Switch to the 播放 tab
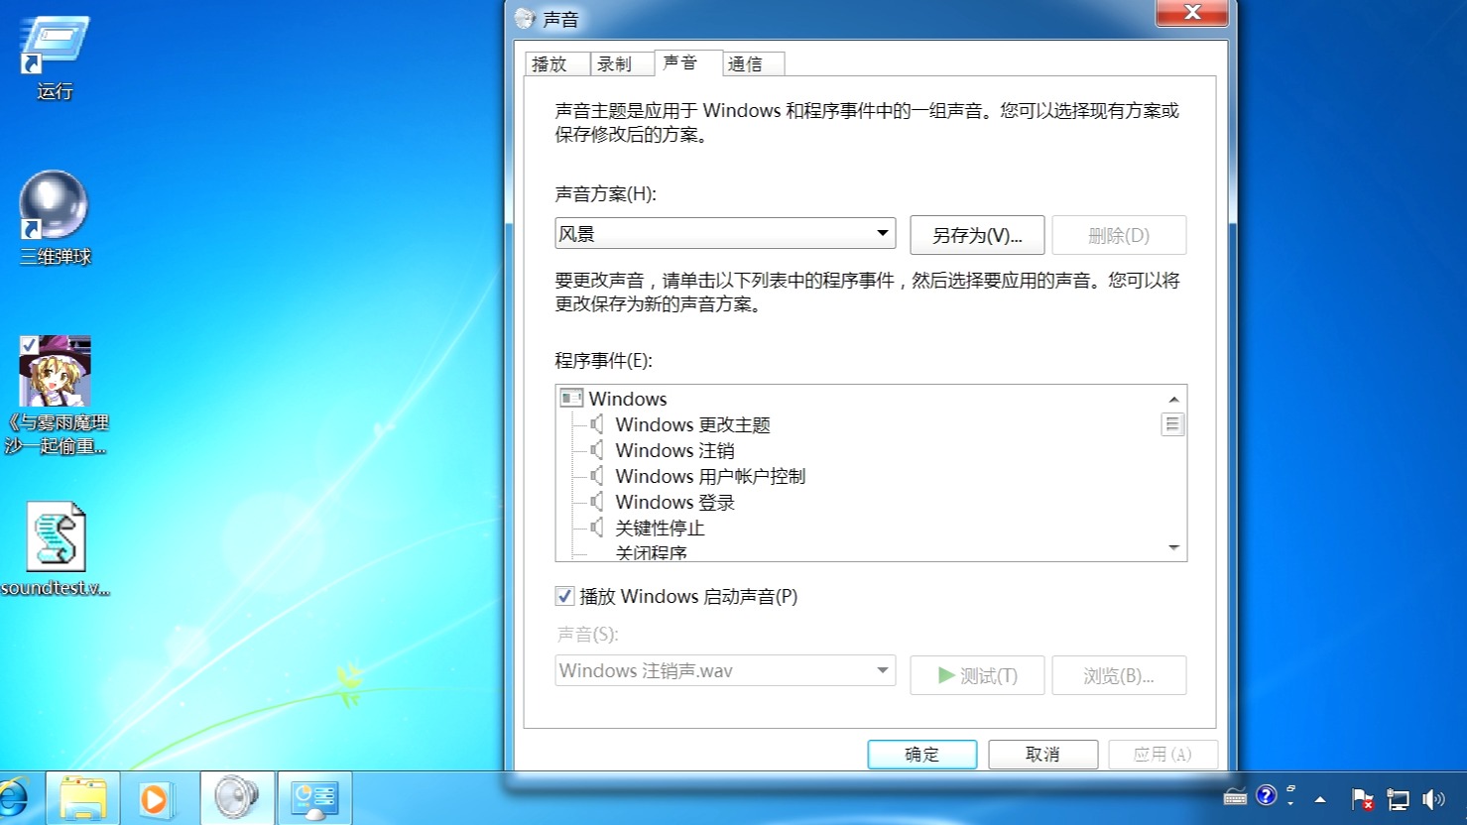Image resolution: width=1467 pixels, height=825 pixels. (x=556, y=63)
